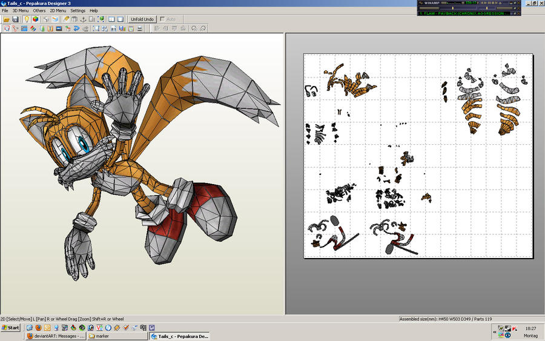The height and width of the screenshot is (341, 545).
Task: Select the yellow pencil edit tool
Action: coord(65,19)
